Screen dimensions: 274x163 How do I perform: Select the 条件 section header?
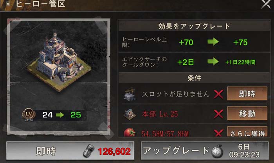pos(194,78)
